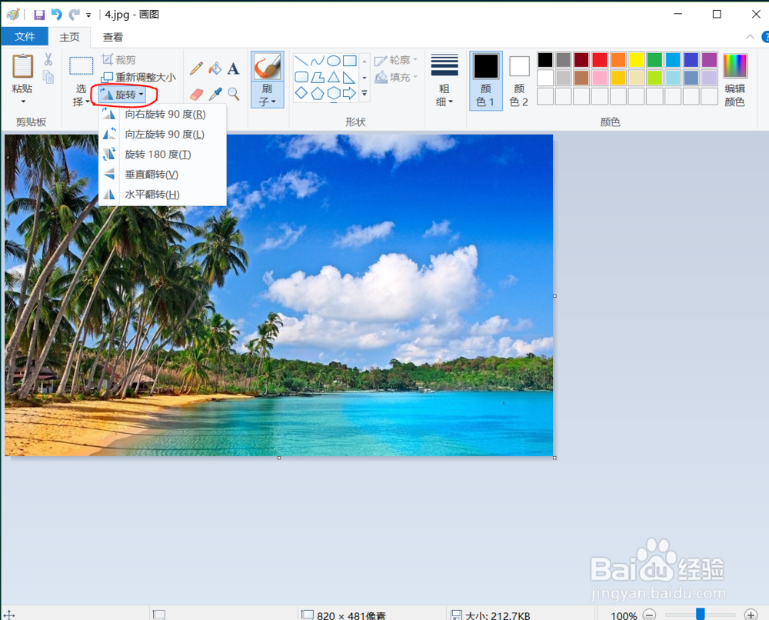Switch to the 查看 view tab
The width and height of the screenshot is (769, 620).
point(113,37)
